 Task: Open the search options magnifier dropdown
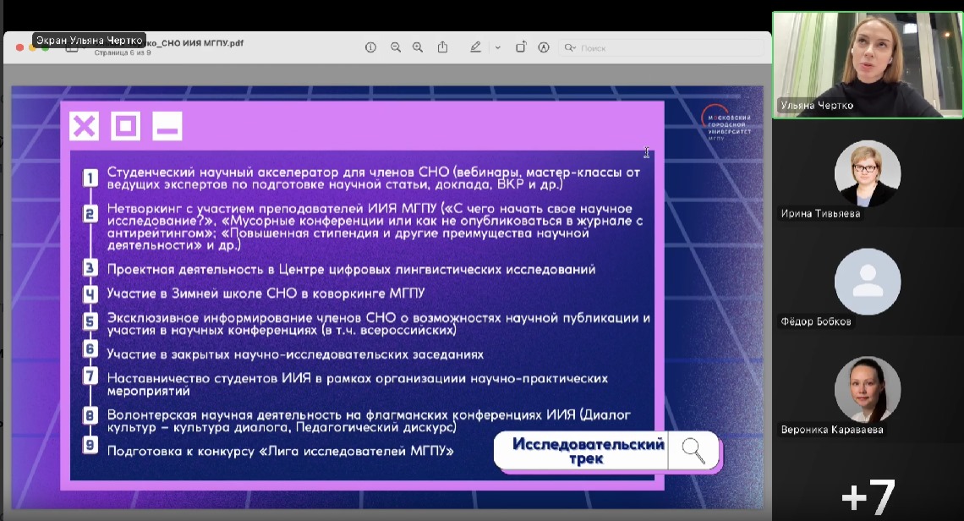pyautogui.click(x=571, y=48)
